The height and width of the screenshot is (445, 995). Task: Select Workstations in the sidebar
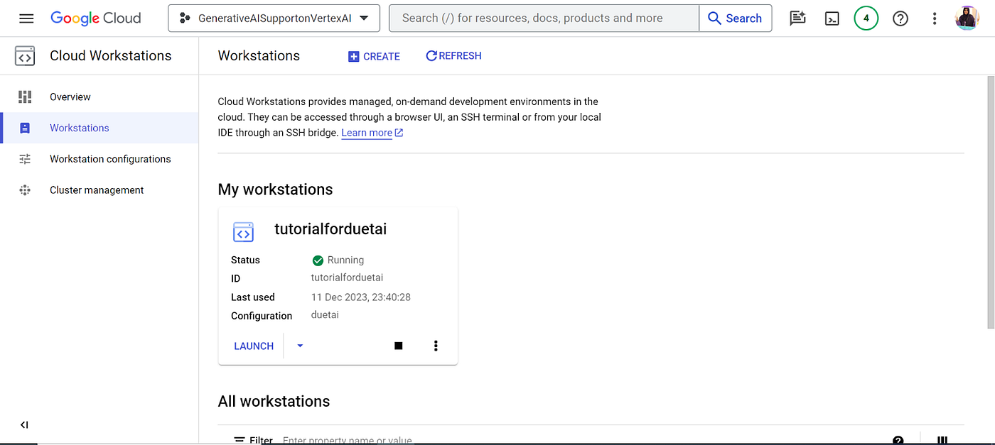(99, 128)
